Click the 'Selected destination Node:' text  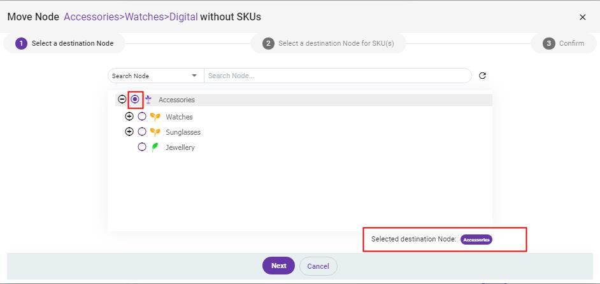tap(413, 240)
